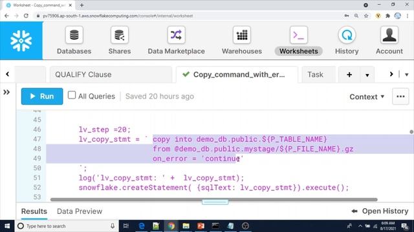
Task: Open the Shares page
Action: click(x=120, y=41)
